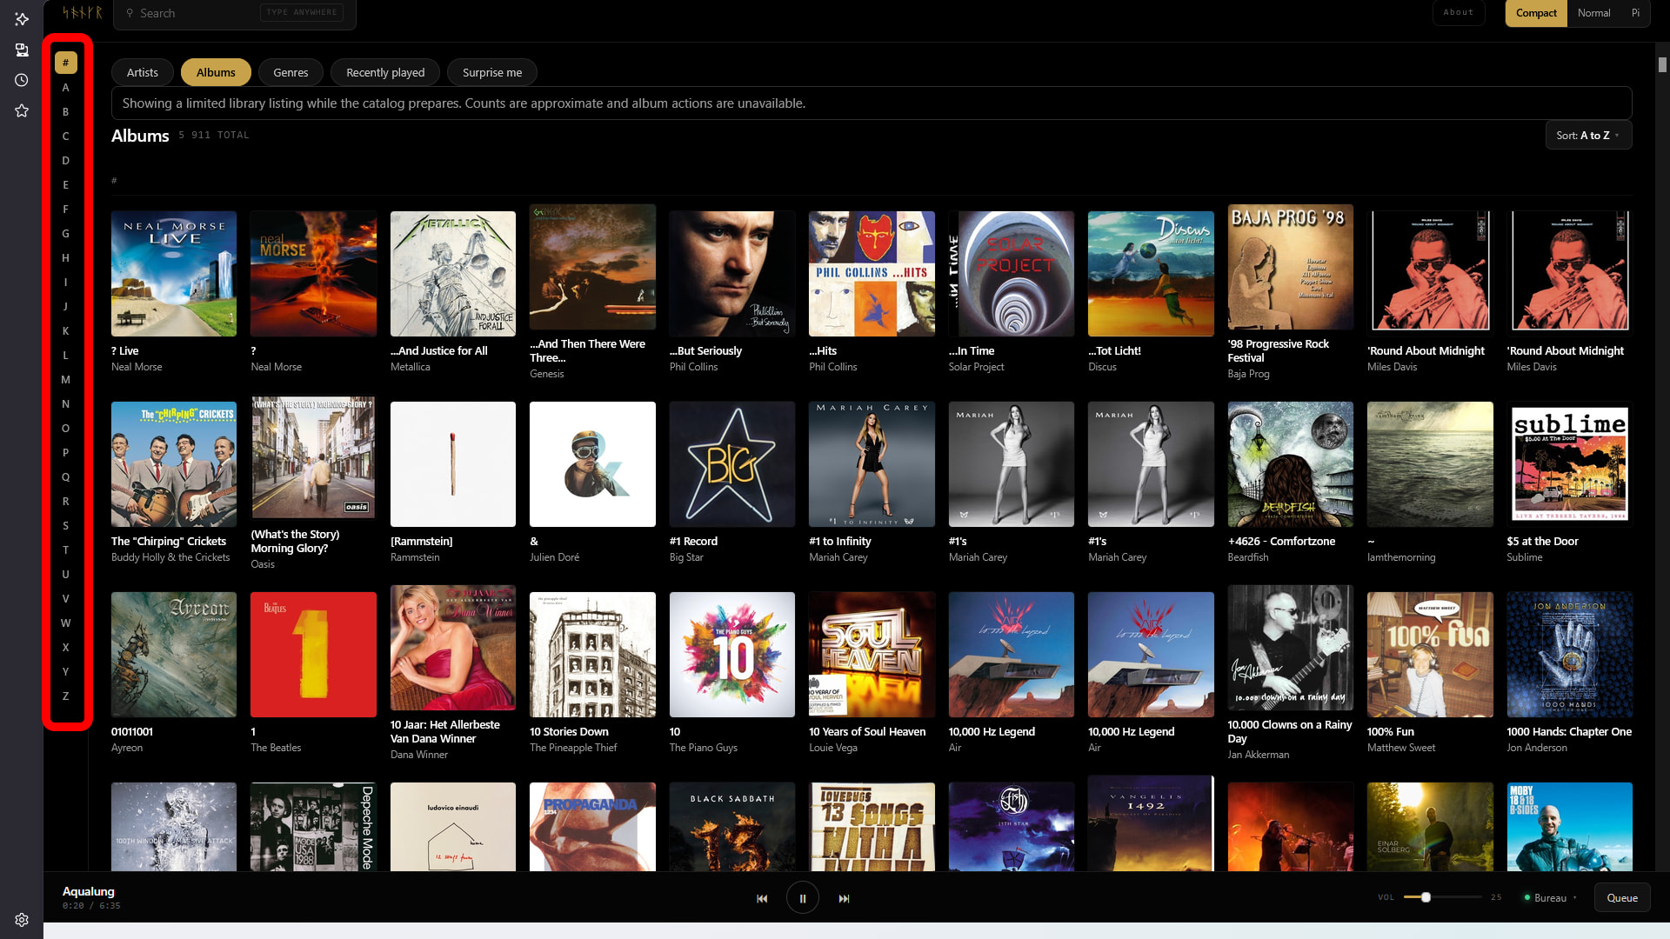Viewport: 1670px width, 939px height.
Task: Open the devices icon in the left sidebar
Action: pyautogui.click(x=22, y=50)
